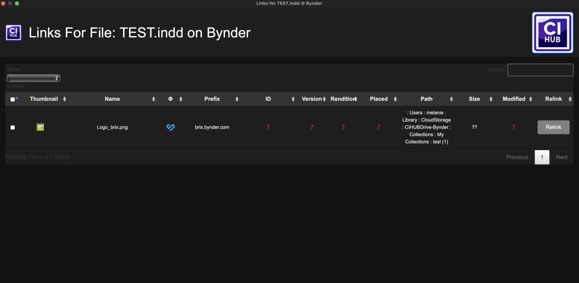
Task: Click the red question mark under Modified
Action: 514,127
